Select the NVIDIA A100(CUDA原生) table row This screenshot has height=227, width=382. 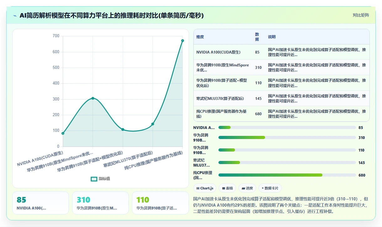pyautogui.click(x=281, y=52)
